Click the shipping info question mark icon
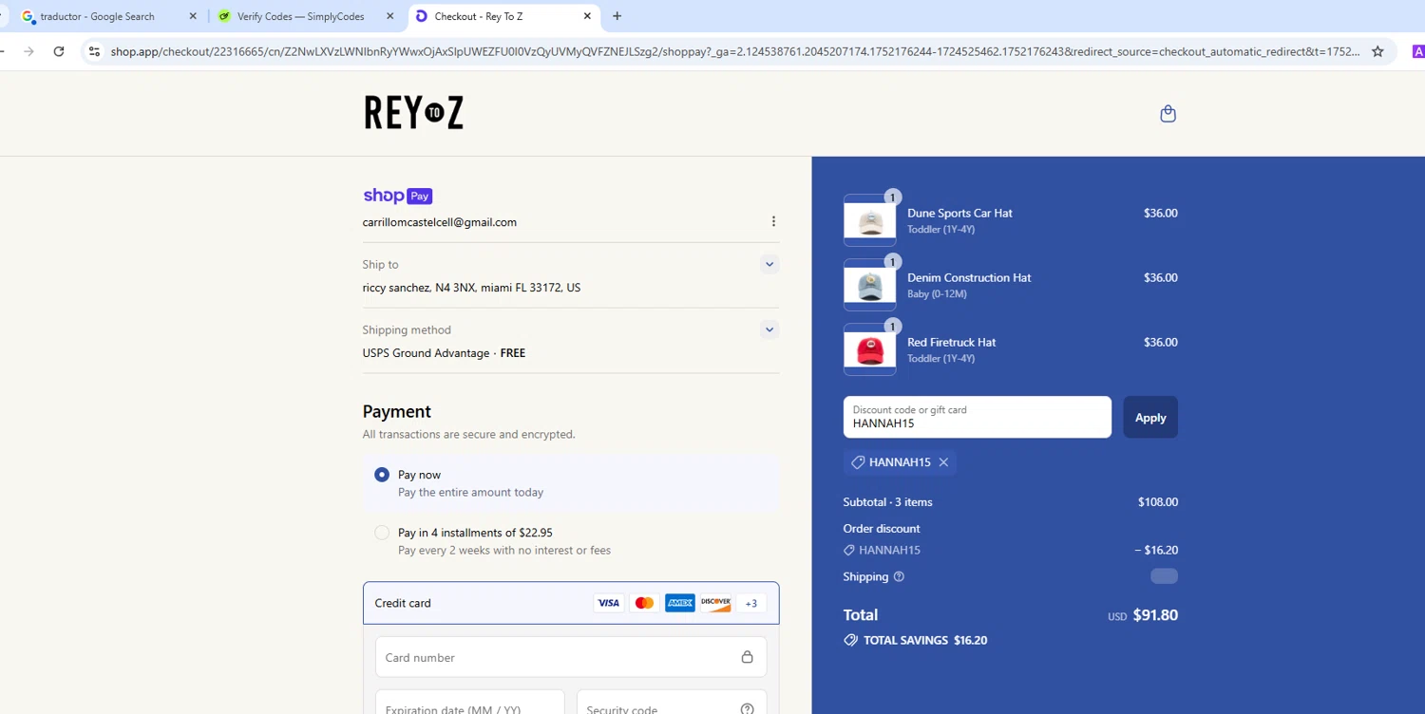Image resolution: width=1425 pixels, height=714 pixels. click(x=899, y=576)
